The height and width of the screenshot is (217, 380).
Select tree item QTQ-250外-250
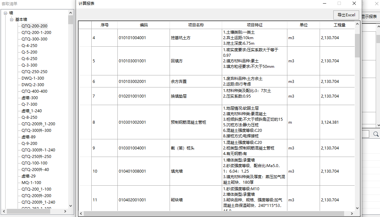36,157
